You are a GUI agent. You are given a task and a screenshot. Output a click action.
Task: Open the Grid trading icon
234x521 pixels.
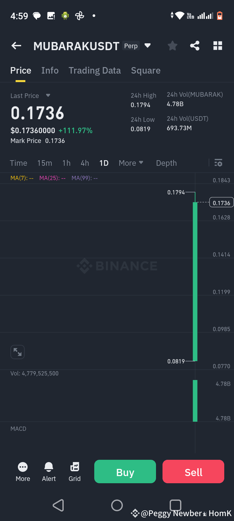(74, 472)
